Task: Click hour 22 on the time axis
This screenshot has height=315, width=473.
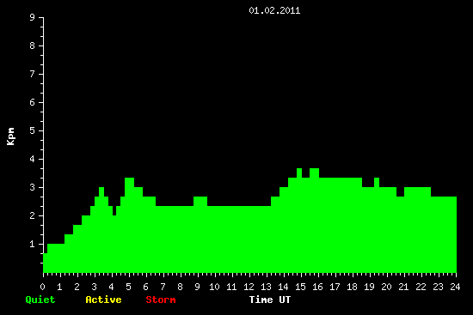Action: [421, 287]
